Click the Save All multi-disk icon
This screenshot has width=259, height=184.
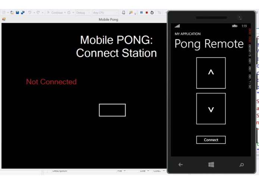[x=23, y=13]
